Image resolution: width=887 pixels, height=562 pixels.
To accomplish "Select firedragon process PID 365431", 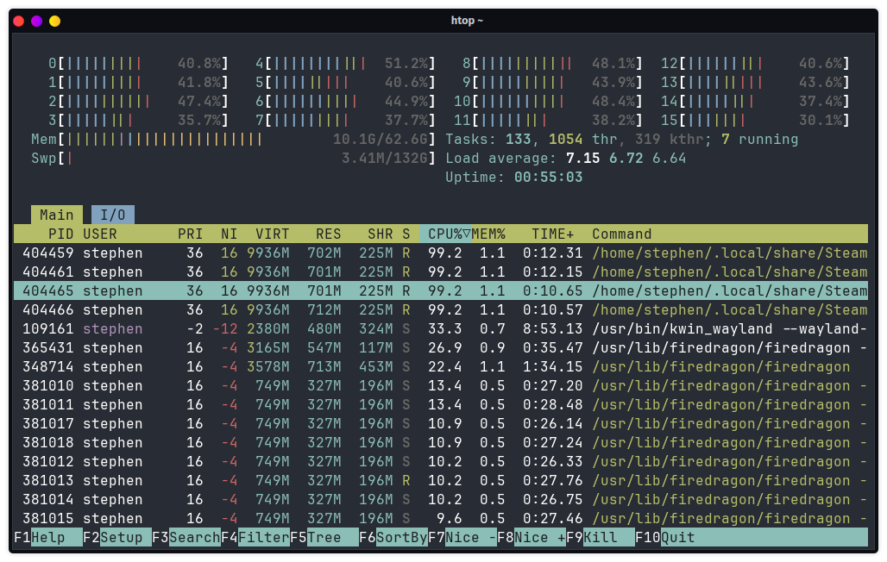I will point(441,347).
